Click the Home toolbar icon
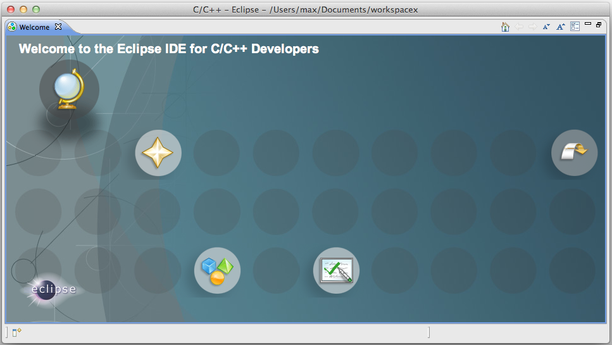Viewport: 612px width, 345px height. coord(505,27)
